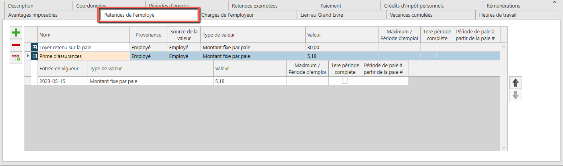Sort by the Provenance column header
563x166 pixels.
(148, 35)
